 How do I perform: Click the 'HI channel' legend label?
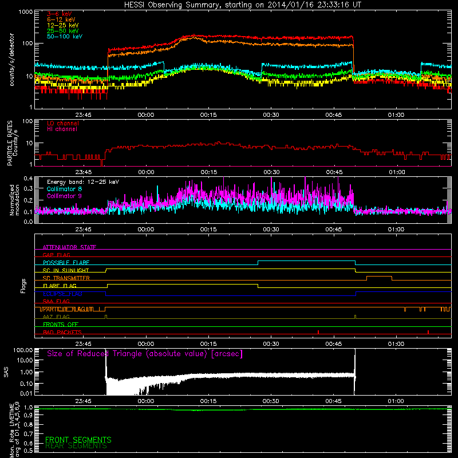[62, 129]
